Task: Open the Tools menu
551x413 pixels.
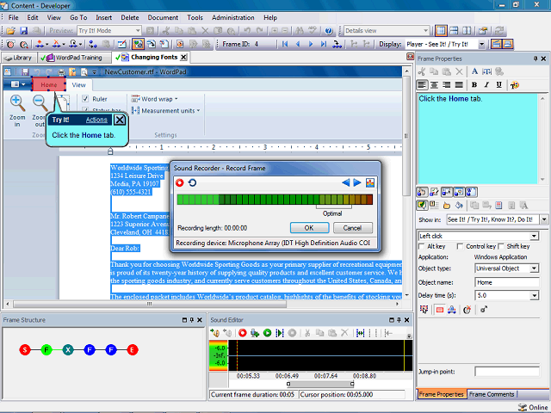Action: (x=195, y=17)
